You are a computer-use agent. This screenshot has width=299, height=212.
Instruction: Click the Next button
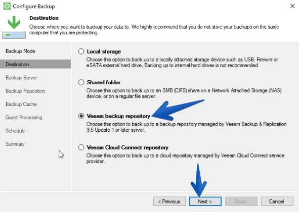click(205, 201)
